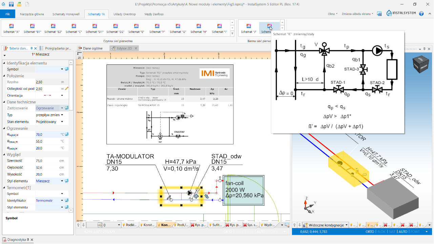Insert Schemat "G" from the ribbon
This screenshot has height=244, width=434.
178,28
